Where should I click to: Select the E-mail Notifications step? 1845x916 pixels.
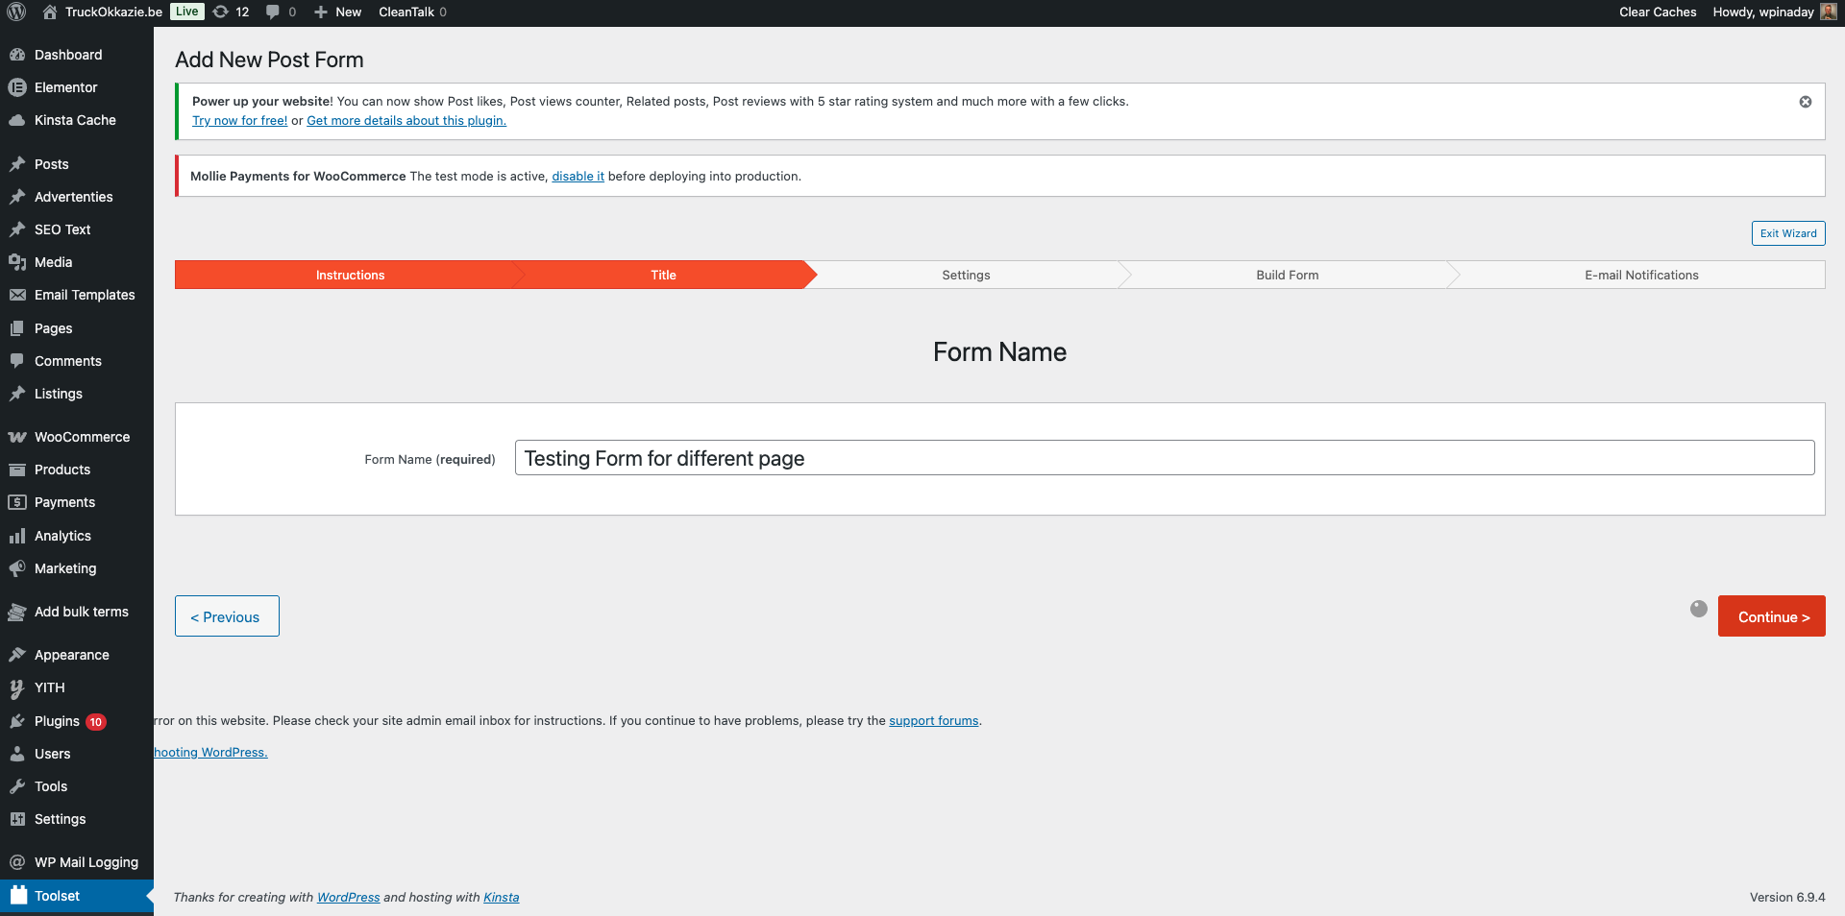click(x=1640, y=275)
